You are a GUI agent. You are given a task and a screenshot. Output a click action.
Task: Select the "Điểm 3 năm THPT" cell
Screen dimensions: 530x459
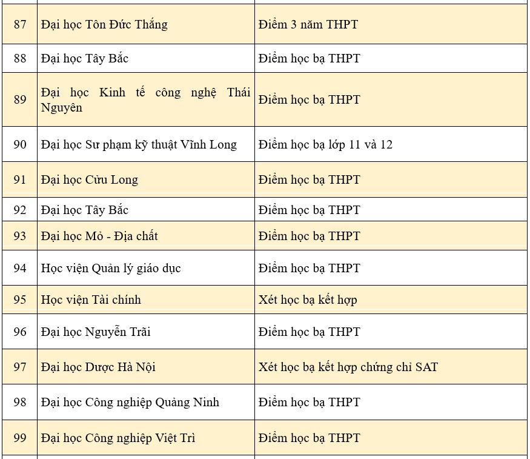tap(308, 25)
